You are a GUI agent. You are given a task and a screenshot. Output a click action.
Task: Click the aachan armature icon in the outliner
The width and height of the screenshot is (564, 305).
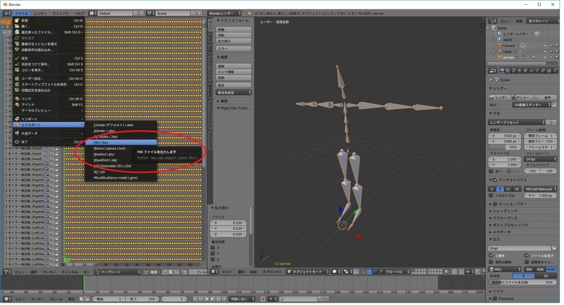point(500,57)
